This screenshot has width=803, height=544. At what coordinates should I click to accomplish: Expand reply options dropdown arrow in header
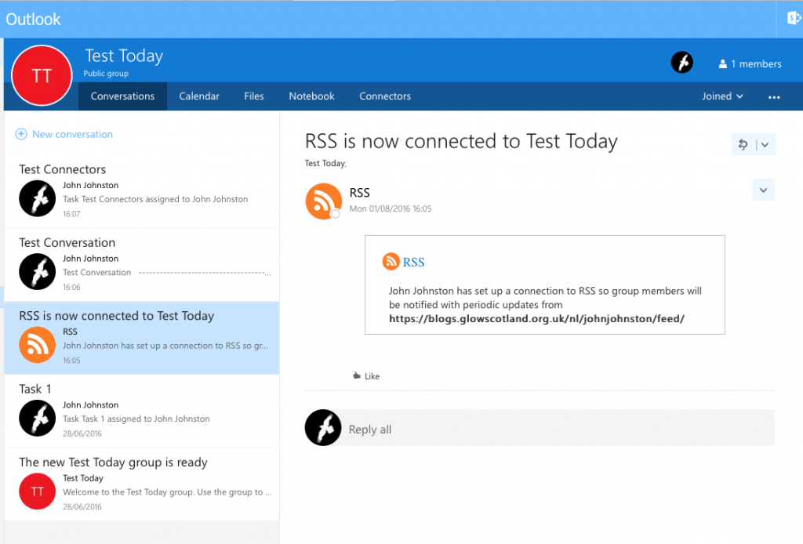click(765, 144)
